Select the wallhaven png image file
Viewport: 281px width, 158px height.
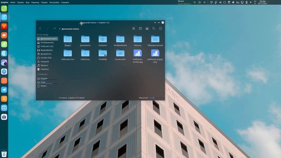click(x=155, y=56)
